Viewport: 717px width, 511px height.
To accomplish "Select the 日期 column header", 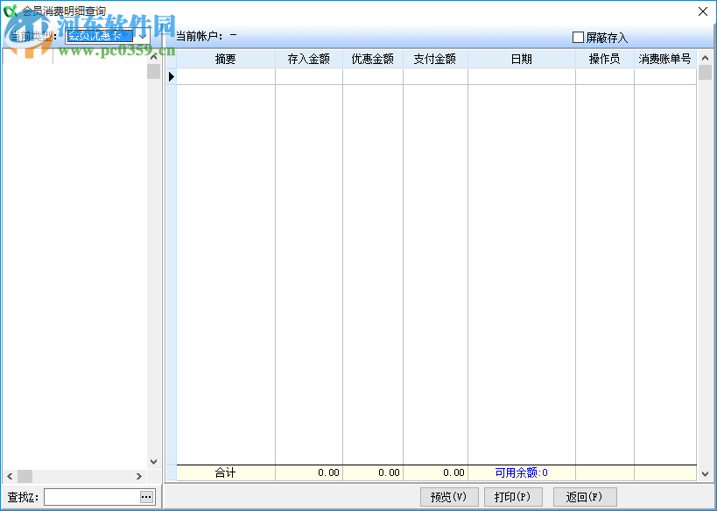I will pos(521,58).
